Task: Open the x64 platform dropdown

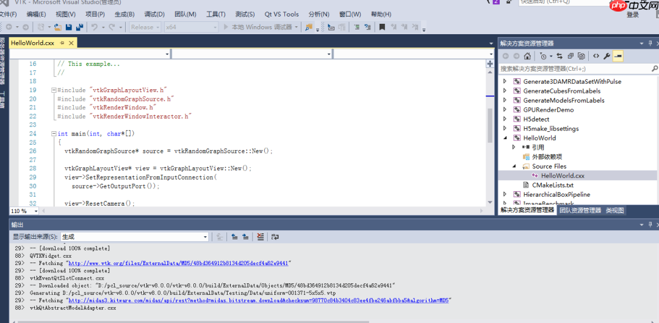Action: 191,27
